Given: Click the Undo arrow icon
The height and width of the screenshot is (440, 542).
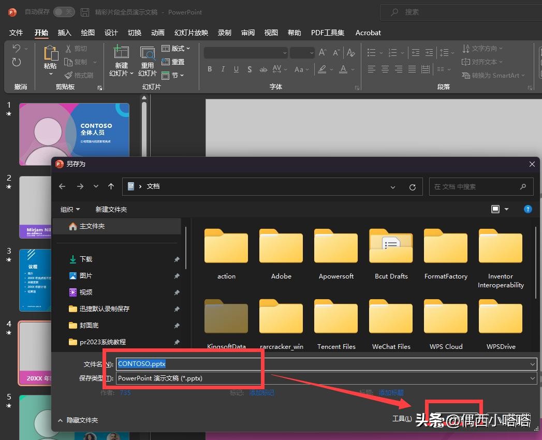Looking at the screenshot, I should 17,49.
